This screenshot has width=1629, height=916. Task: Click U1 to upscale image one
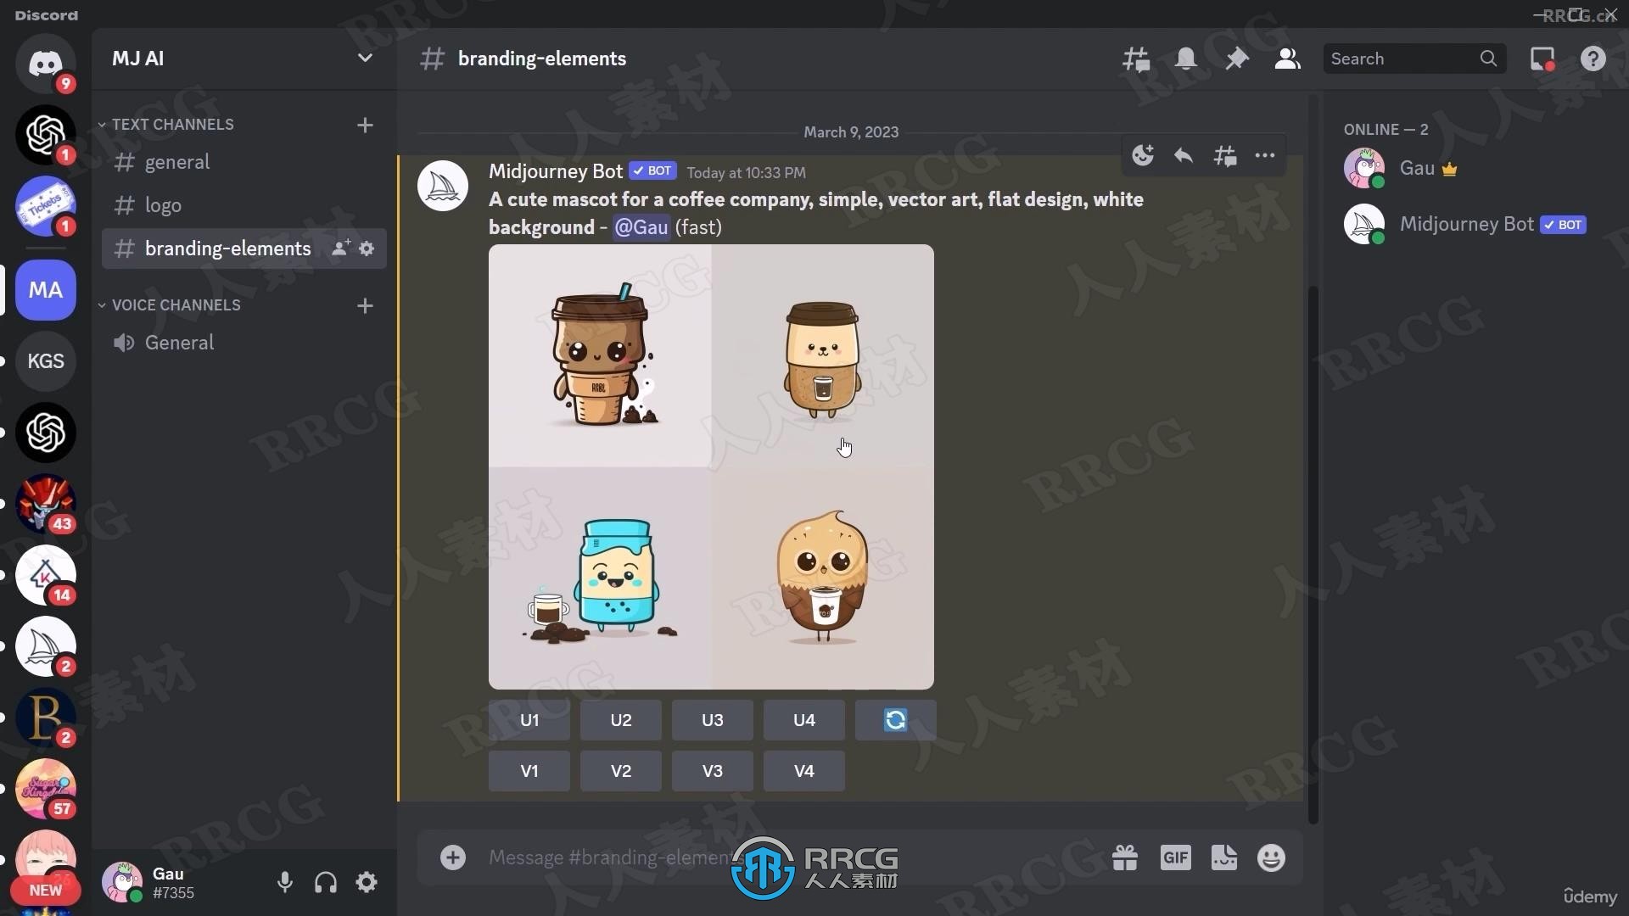pos(529,719)
